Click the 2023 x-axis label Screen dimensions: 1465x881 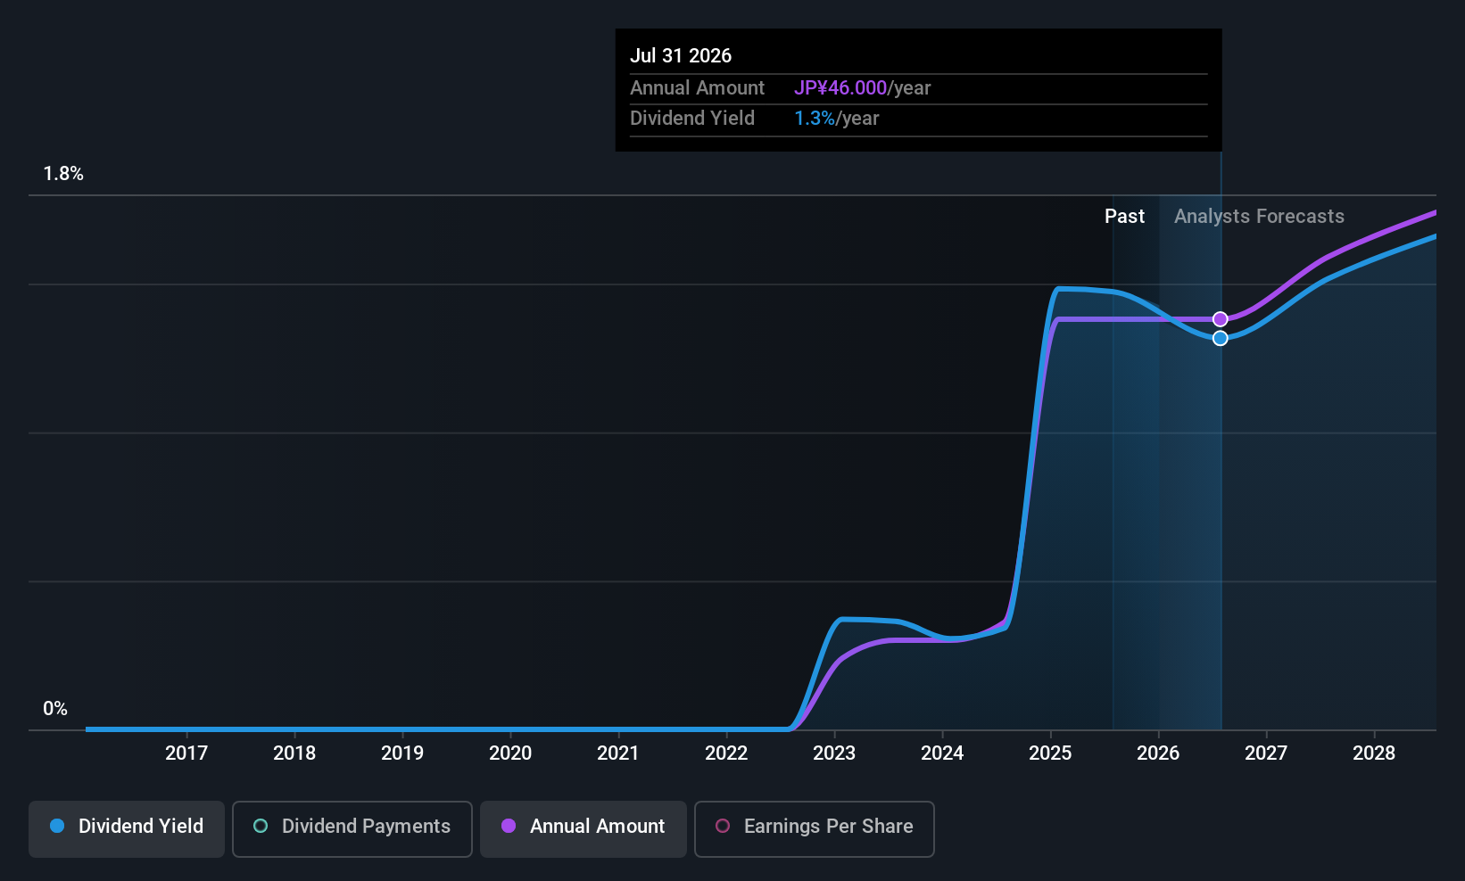834,753
